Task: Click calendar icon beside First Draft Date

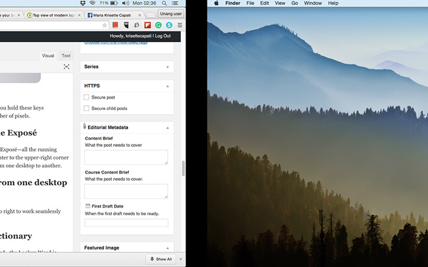Action: pos(87,206)
